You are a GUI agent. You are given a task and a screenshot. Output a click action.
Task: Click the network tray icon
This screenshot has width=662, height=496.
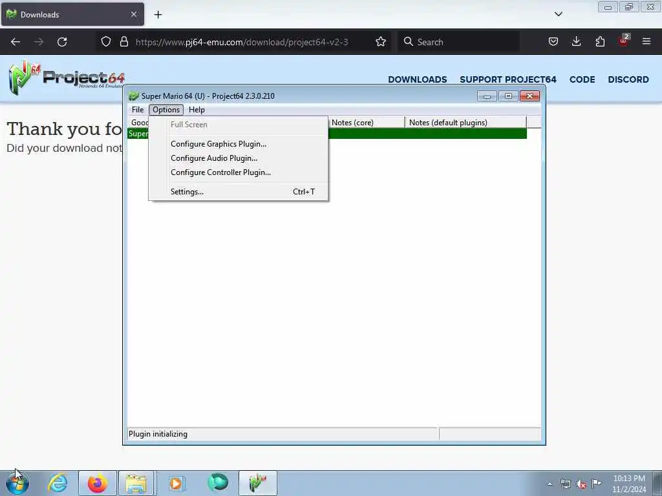[565, 484]
